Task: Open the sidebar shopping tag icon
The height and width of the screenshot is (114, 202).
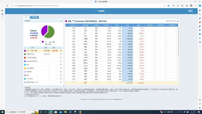Action: click(200, 18)
